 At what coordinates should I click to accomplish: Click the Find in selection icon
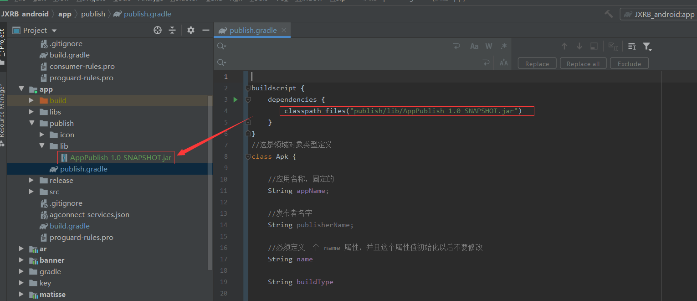[x=594, y=46]
